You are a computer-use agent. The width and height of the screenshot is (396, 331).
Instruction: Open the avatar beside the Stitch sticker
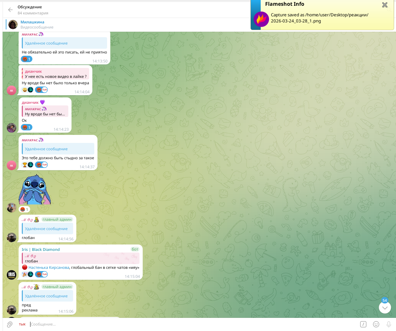[12, 208]
